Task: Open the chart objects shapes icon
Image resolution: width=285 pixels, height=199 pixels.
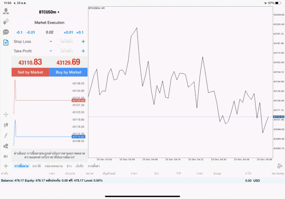Action: pos(6,146)
